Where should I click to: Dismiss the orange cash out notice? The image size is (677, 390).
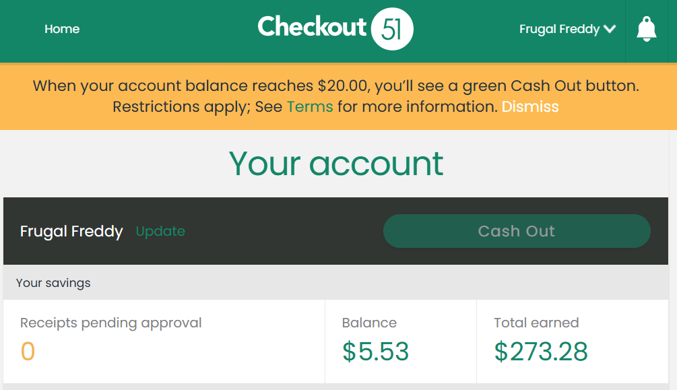coord(530,106)
